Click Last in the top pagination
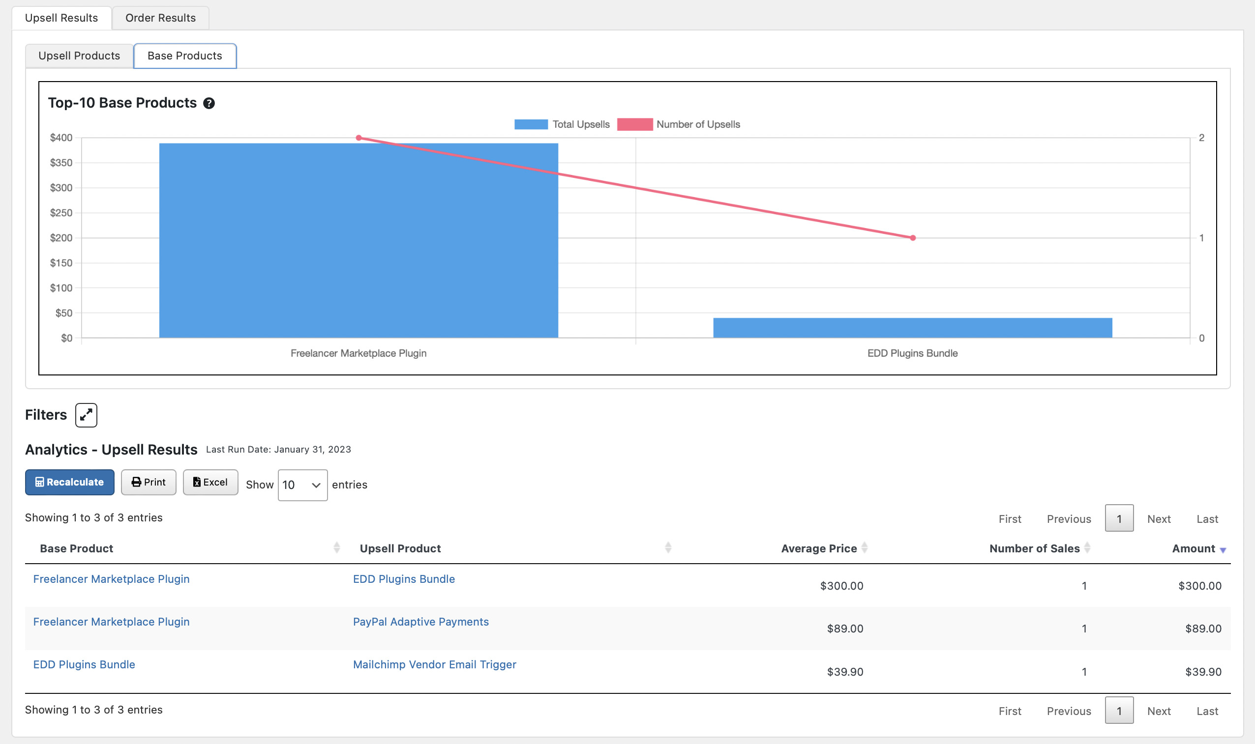This screenshot has height=744, width=1255. [1207, 519]
